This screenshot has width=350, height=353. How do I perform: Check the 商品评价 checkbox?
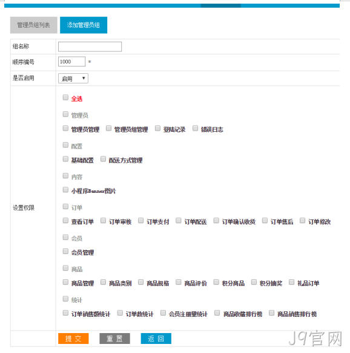tap(179, 282)
